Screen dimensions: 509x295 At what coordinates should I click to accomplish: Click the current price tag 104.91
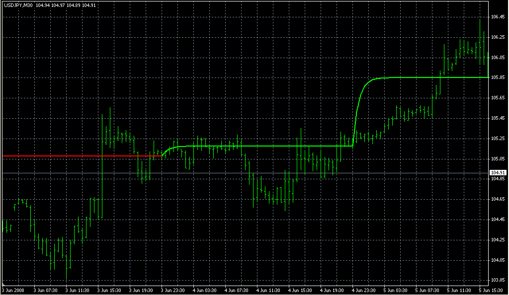[x=498, y=173]
